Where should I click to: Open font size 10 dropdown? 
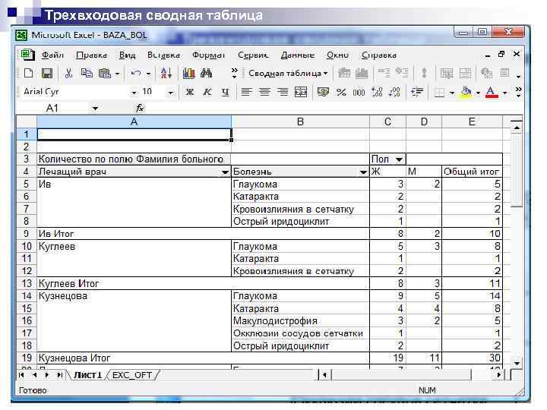click(x=171, y=93)
